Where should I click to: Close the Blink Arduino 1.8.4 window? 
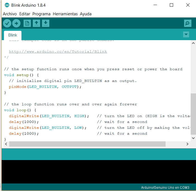coord(188,5)
